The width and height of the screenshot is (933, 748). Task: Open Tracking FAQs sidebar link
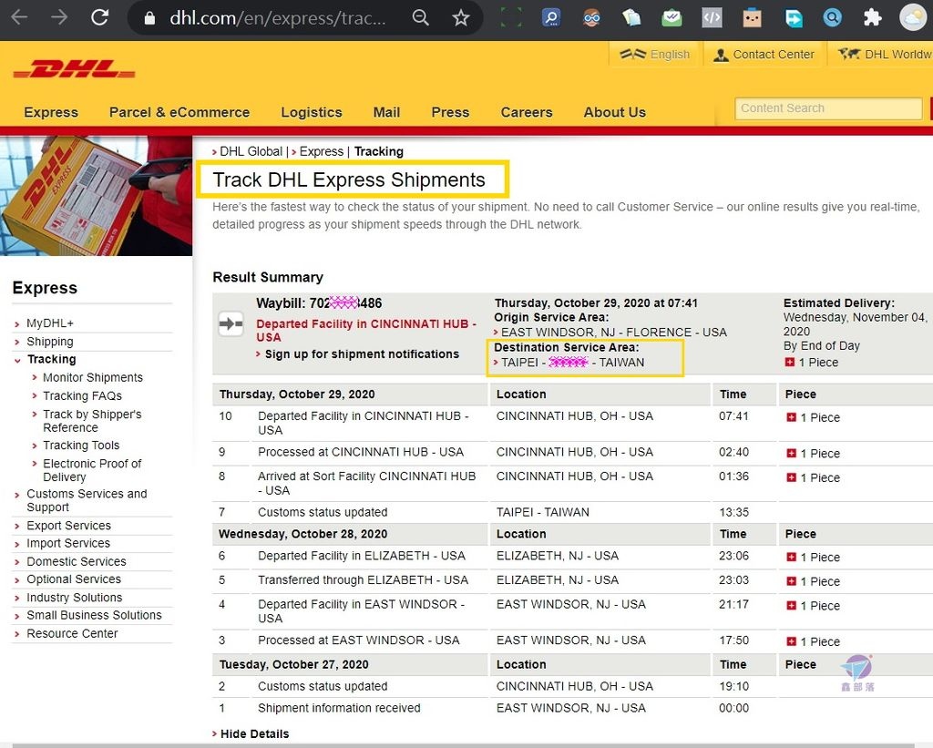click(82, 395)
